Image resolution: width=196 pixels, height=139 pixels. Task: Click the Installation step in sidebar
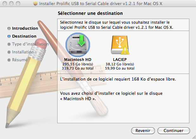coord(23,52)
